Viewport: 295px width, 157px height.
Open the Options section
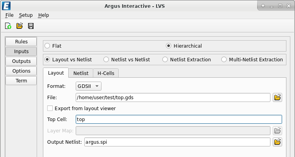(21, 71)
